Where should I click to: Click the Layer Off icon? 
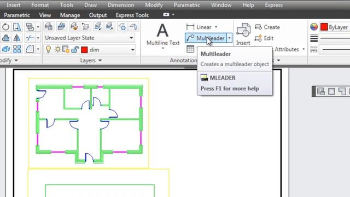(133, 26)
